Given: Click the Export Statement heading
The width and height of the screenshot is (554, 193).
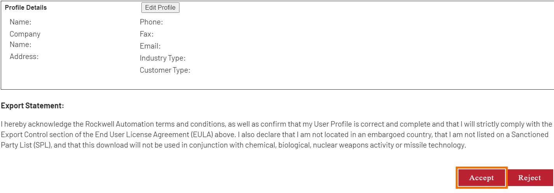Looking at the screenshot, I should [32, 106].
